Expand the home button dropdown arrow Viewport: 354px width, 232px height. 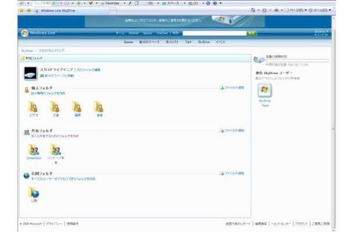(258, 10)
